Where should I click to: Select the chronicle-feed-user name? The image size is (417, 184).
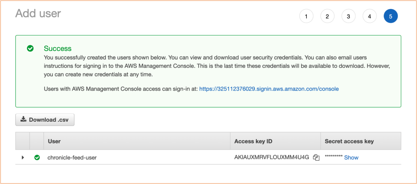click(72, 157)
